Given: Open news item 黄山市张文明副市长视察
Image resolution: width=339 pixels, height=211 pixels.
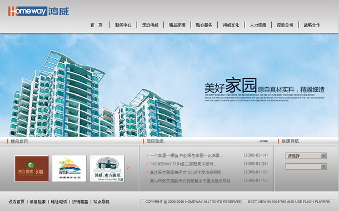Looking at the screenshot, I should coord(192,181).
